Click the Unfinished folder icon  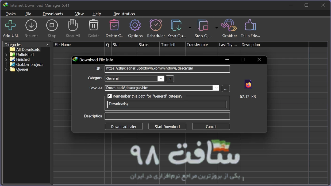[13, 54]
